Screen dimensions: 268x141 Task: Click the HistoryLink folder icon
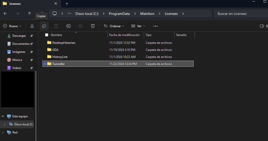click(x=49, y=57)
